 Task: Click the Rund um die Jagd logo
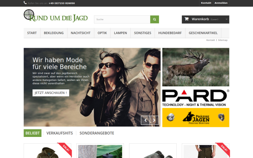pyautogui.click(x=56, y=16)
